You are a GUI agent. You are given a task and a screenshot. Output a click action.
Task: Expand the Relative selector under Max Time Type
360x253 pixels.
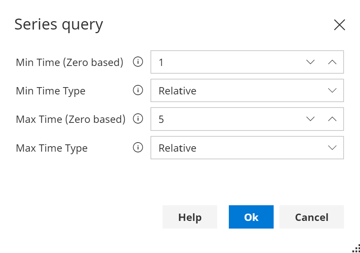coord(332,148)
